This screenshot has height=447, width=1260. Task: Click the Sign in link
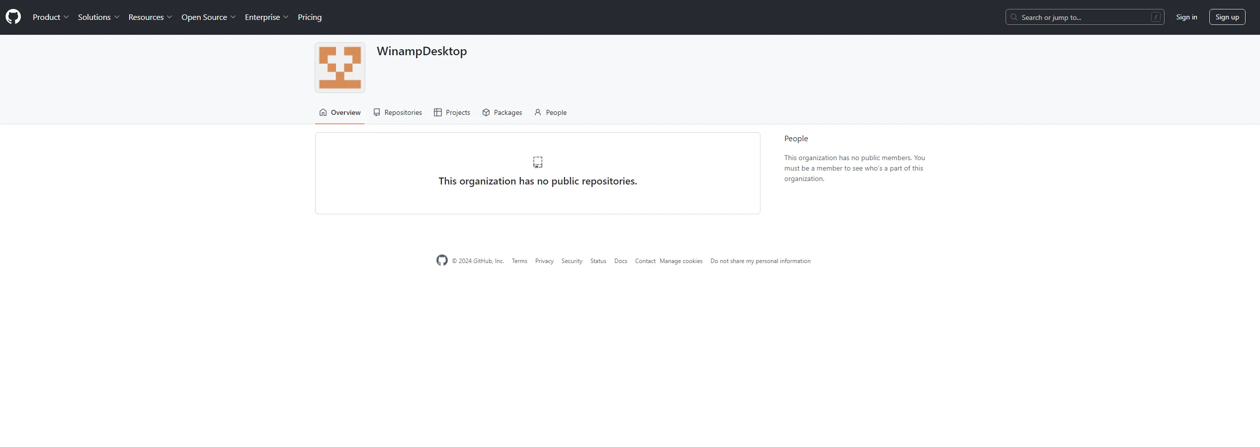click(1186, 17)
